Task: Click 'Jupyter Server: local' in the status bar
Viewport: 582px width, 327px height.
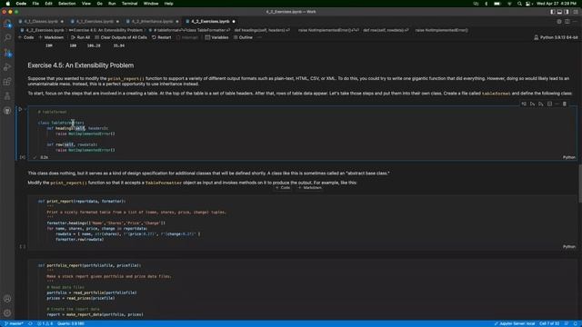Action: [x=515, y=323]
